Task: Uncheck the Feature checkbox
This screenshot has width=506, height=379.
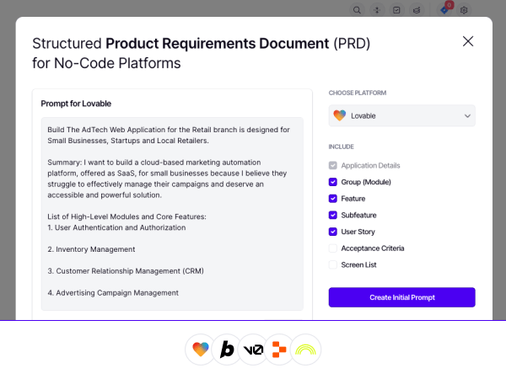Action: [333, 199]
